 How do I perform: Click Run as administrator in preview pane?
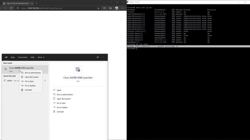pos(65,94)
